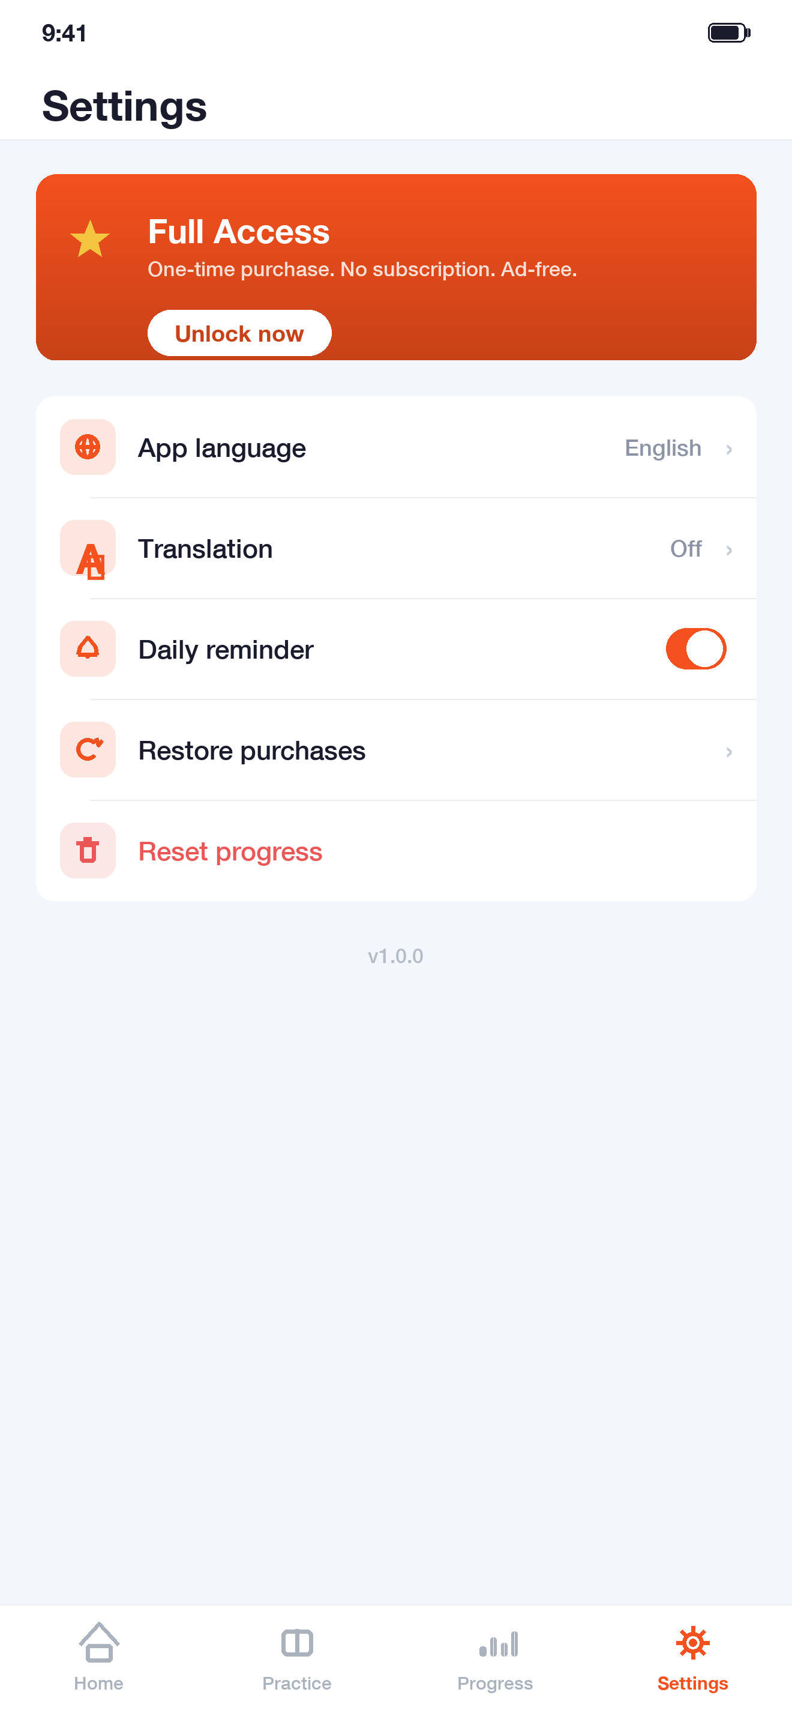
Task: Select Reset progress red text
Action: click(230, 851)
